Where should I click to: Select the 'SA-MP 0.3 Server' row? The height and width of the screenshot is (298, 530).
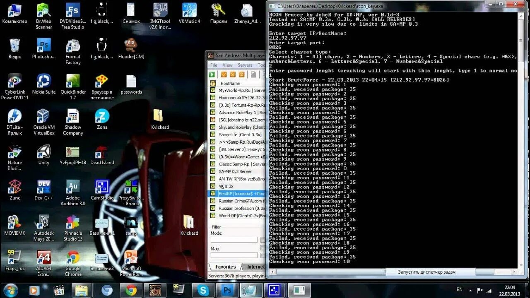pos(237,171)
